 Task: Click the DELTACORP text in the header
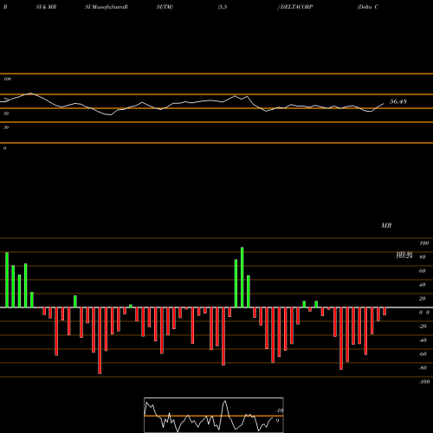click(296, 7)
